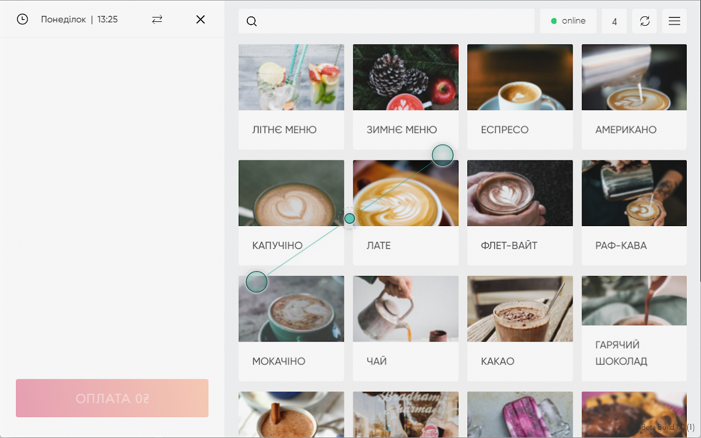Open the ЛІТНЄ МЕНЮ category

pos(291,97)
